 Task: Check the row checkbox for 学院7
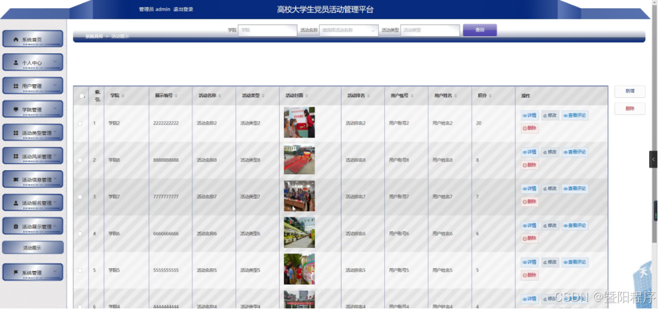coord(80,197)
